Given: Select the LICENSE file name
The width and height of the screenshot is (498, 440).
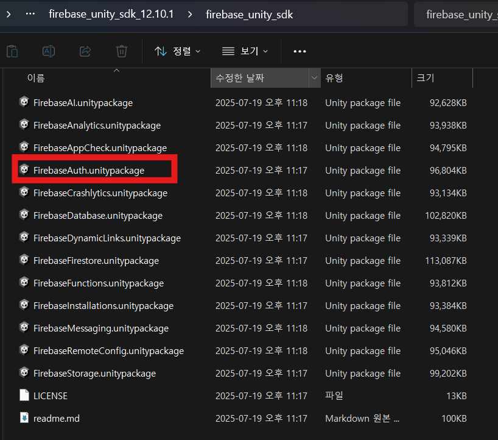Looking at the screenshot, I should pos(51,396).
